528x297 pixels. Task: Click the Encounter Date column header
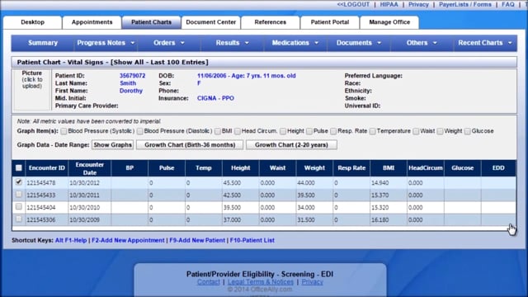(90, 168)
